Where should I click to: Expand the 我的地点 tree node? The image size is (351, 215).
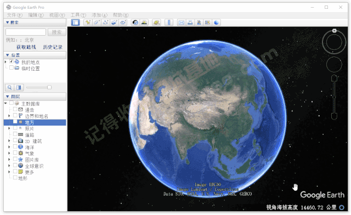(x=5, y=62)
